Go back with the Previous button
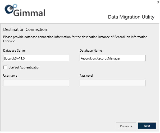This screenshot has height=133, width=160. (126, 126)
